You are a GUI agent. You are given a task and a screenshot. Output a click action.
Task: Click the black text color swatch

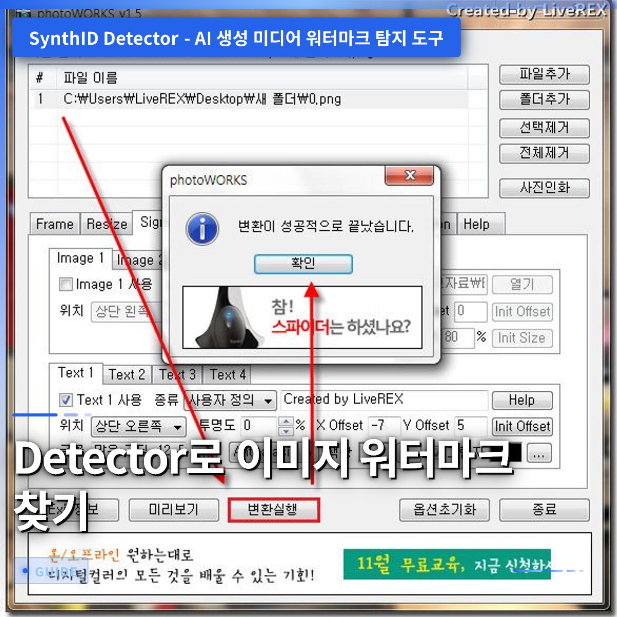(x=506, y=453)
